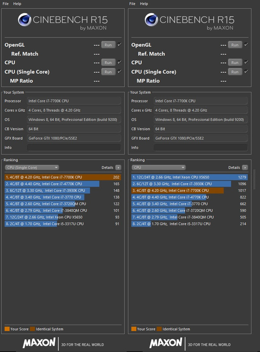The height and width of the screenshot is (352, 260).
Task: Run CPU (Single Core) test in left window
Action: pos(108,72)
